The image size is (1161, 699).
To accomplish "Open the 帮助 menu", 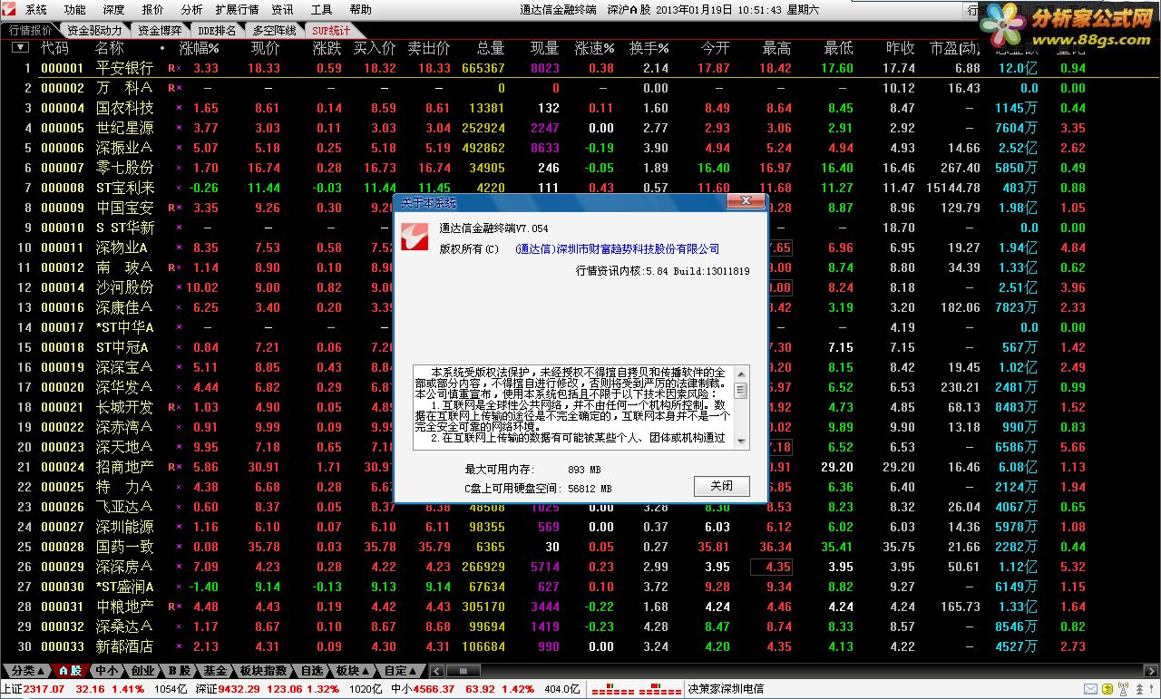I will (x=360, y=10).
